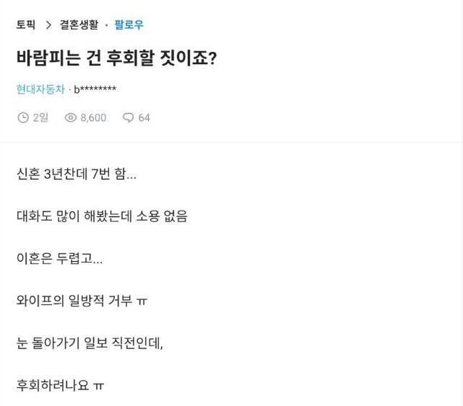Click the dot separator before 팔로우
The image size is (463, 406).
(x=106, y=25)
